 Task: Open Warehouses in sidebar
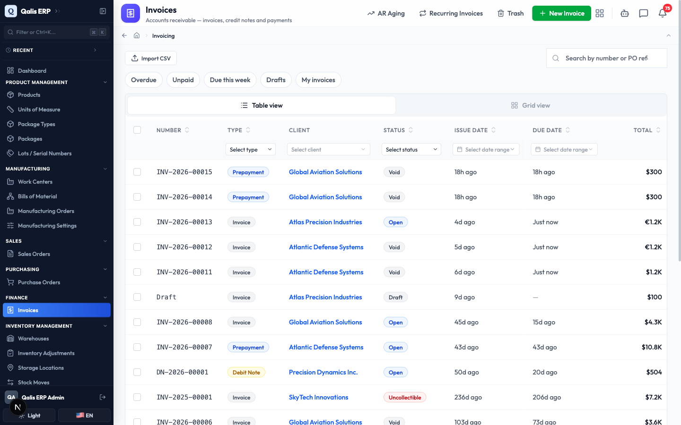click(x=57, y=338)
